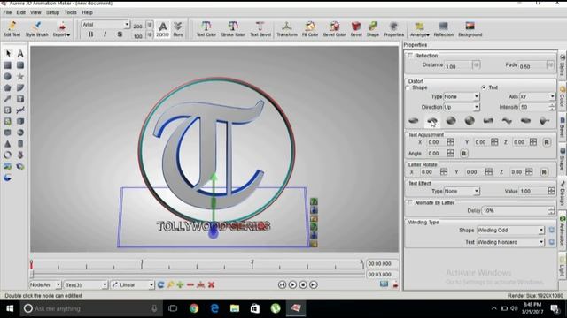Select the text A tool in toolbox

pyautogui.click(x=20, y=53)
